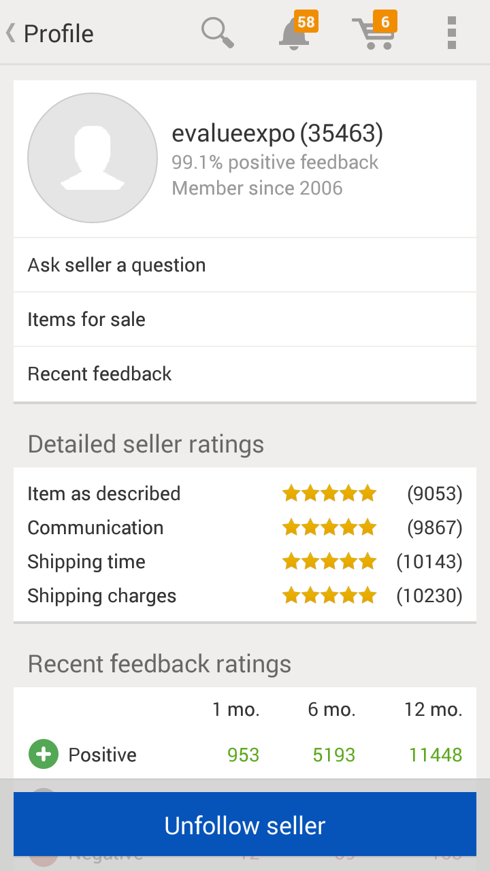This screenshot has width=490, height=871.
Task: Open the shopping cart icon
Action: pyautogui.click(x=374, y=33)
